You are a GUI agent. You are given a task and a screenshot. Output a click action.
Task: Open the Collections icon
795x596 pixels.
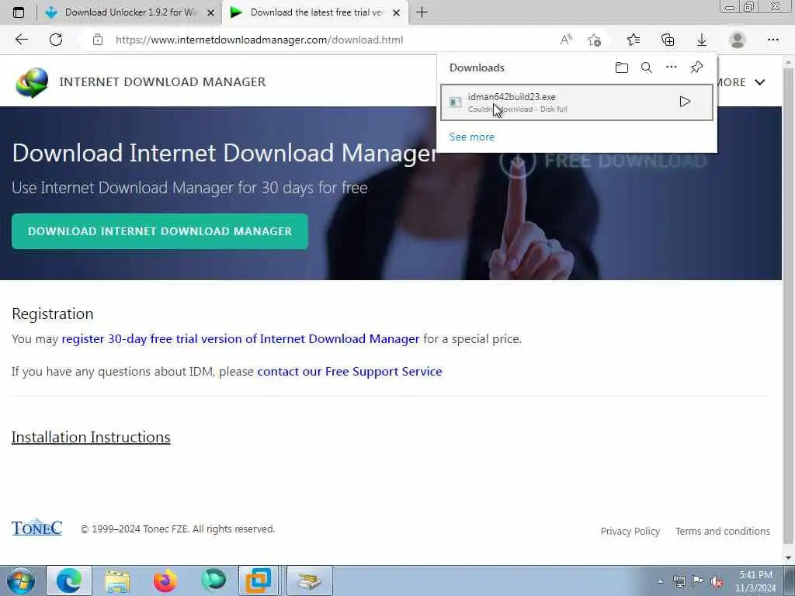(668, 40)
